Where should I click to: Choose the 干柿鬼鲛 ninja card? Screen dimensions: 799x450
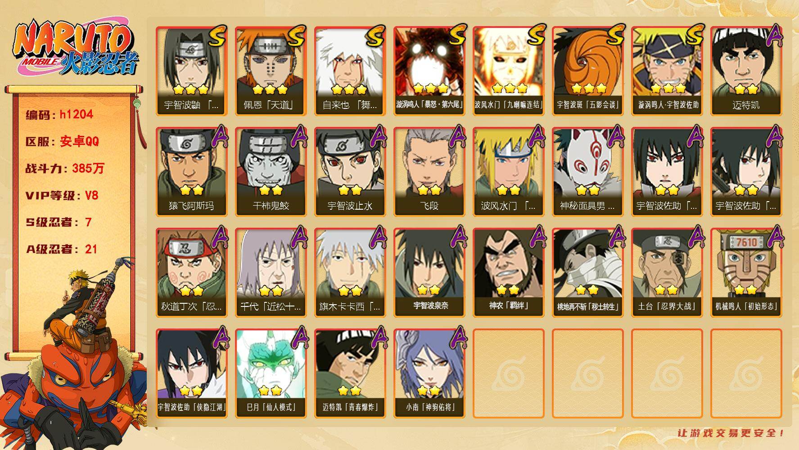click(x=271, y=172)
